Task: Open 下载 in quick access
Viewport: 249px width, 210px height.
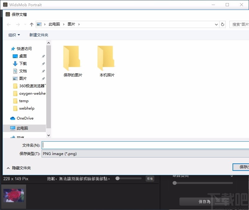Action: (x=23, y=64)
